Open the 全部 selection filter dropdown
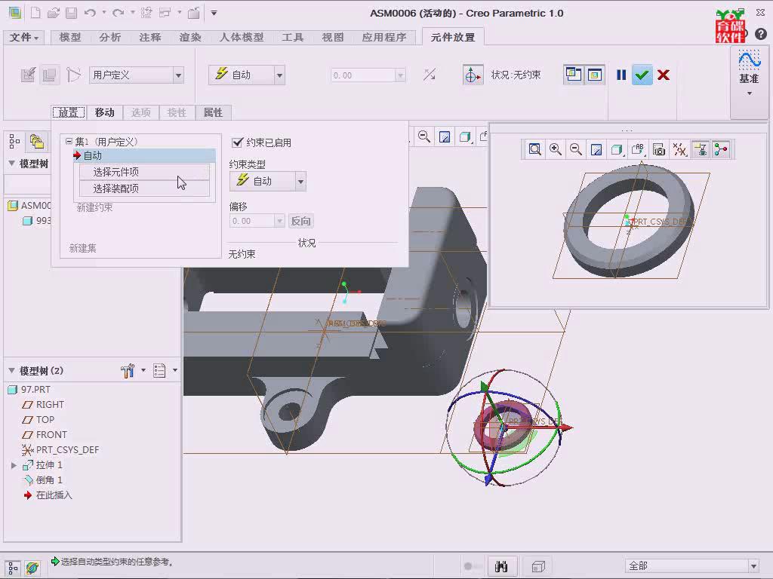Screen dimensions: 773x579 point(753,565)
